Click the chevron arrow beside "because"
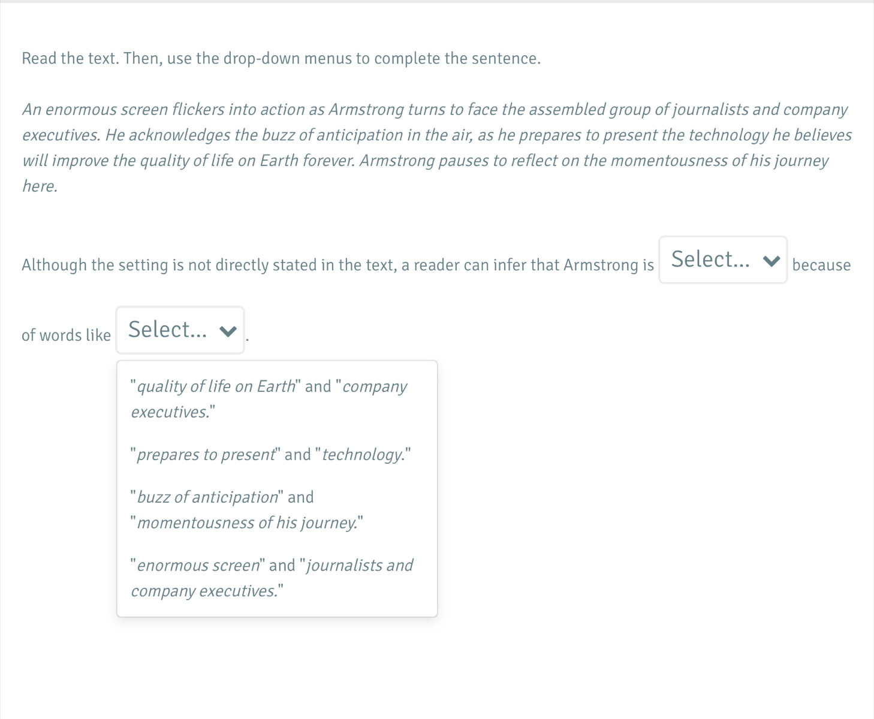Screen dimensions: 874x719 [771, 261]
